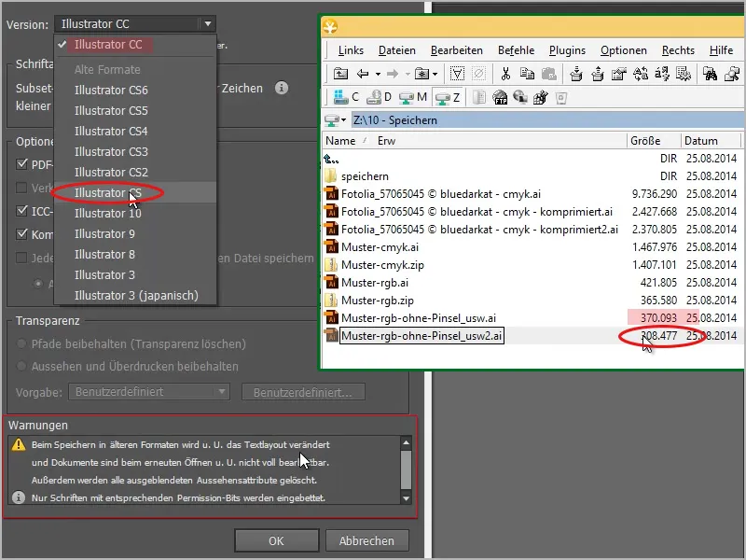Click the copy pages icon

pyautogui.click(x=527, y=74)
